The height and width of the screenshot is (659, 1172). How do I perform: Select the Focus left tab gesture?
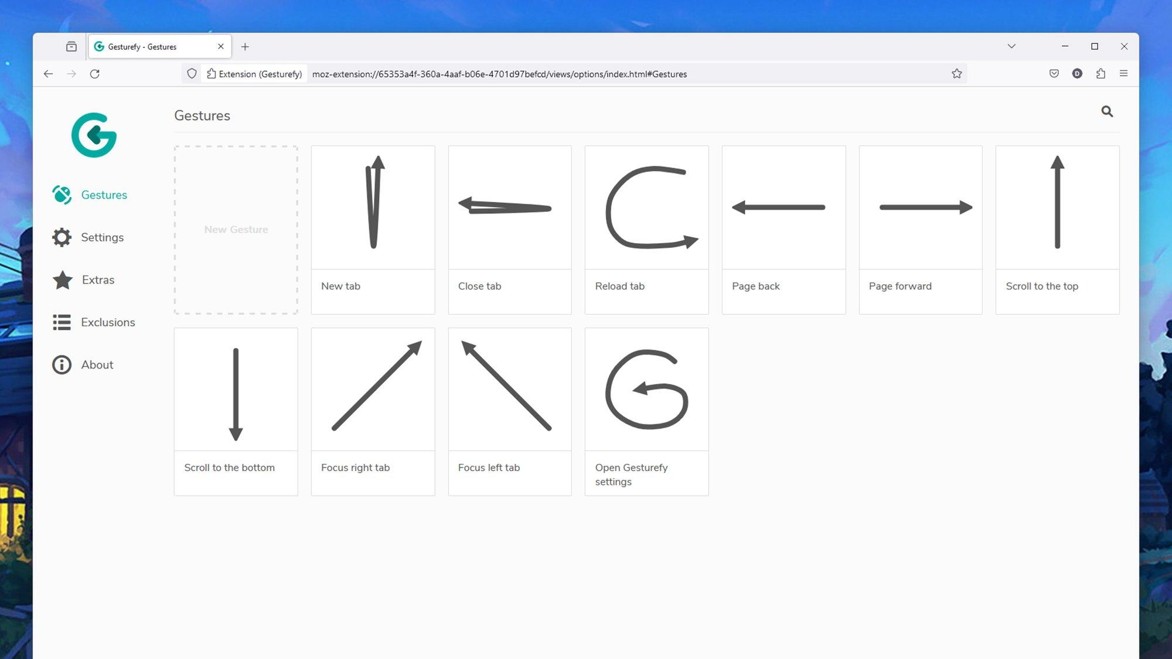click(510, 411)
